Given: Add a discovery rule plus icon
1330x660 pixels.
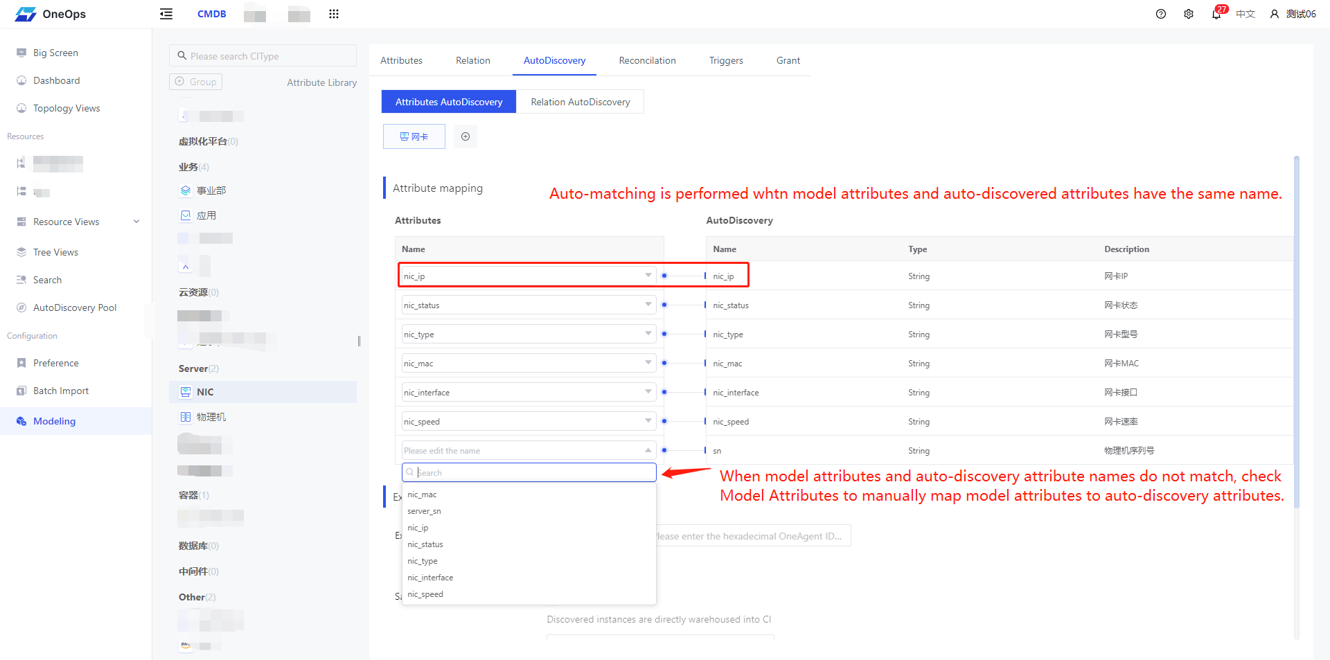Looking at the screenshot, I should tap(465, 136).
